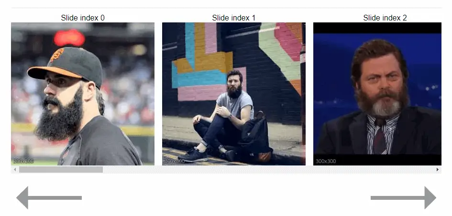This screenshot has width=452, height=216.
Task: Click the large left arrow for previous slide
Action: [49, 197]
